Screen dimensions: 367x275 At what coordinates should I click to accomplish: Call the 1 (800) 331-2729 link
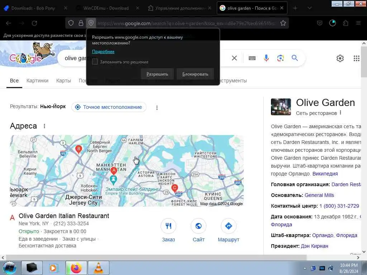pos(339,206)
